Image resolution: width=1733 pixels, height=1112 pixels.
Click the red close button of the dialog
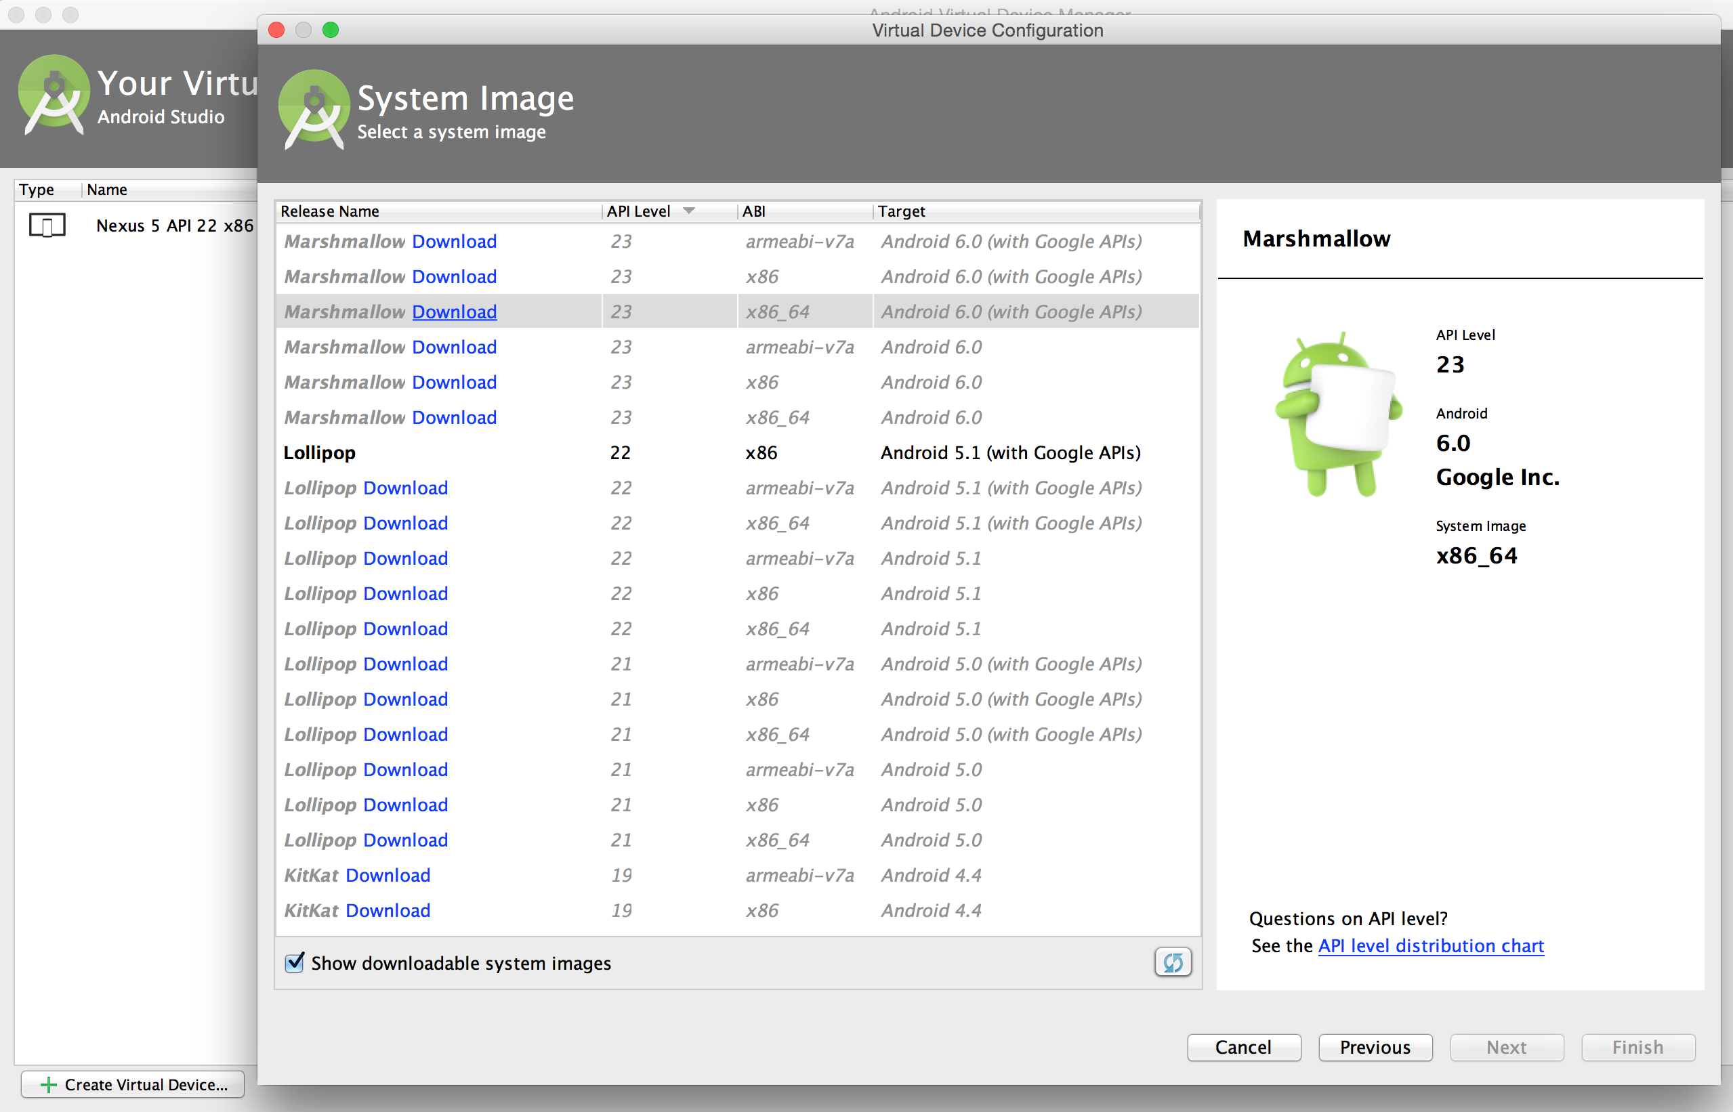276,30
